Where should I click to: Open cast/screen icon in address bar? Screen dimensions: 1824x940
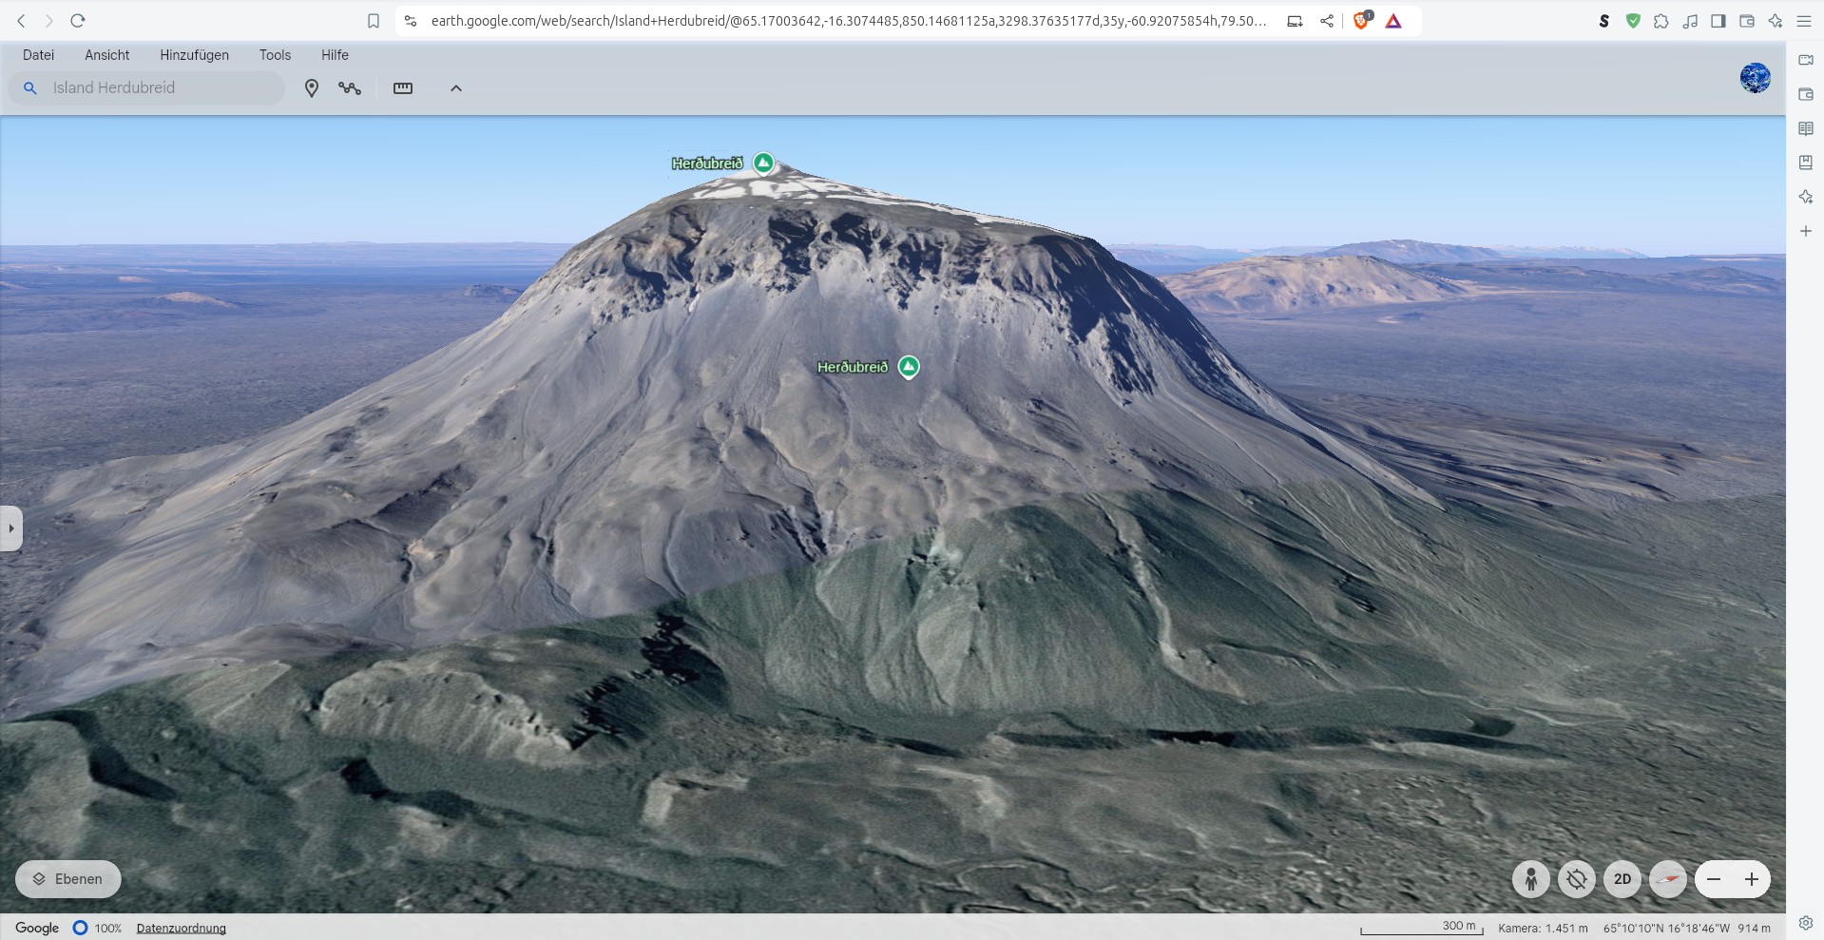(x=1295, y=21)
